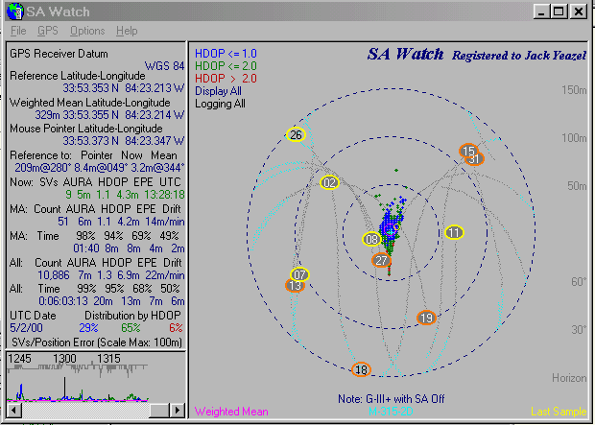Click the Logging All label

(x=219, y=104)
